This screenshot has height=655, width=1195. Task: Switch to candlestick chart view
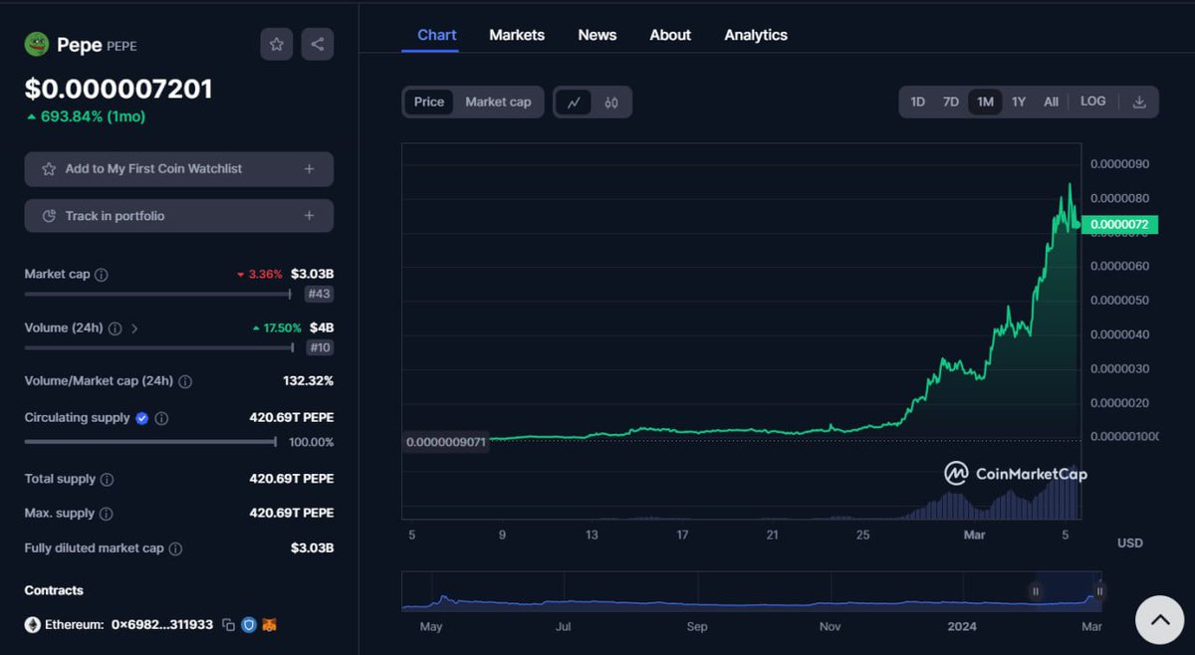pos(611,103)
